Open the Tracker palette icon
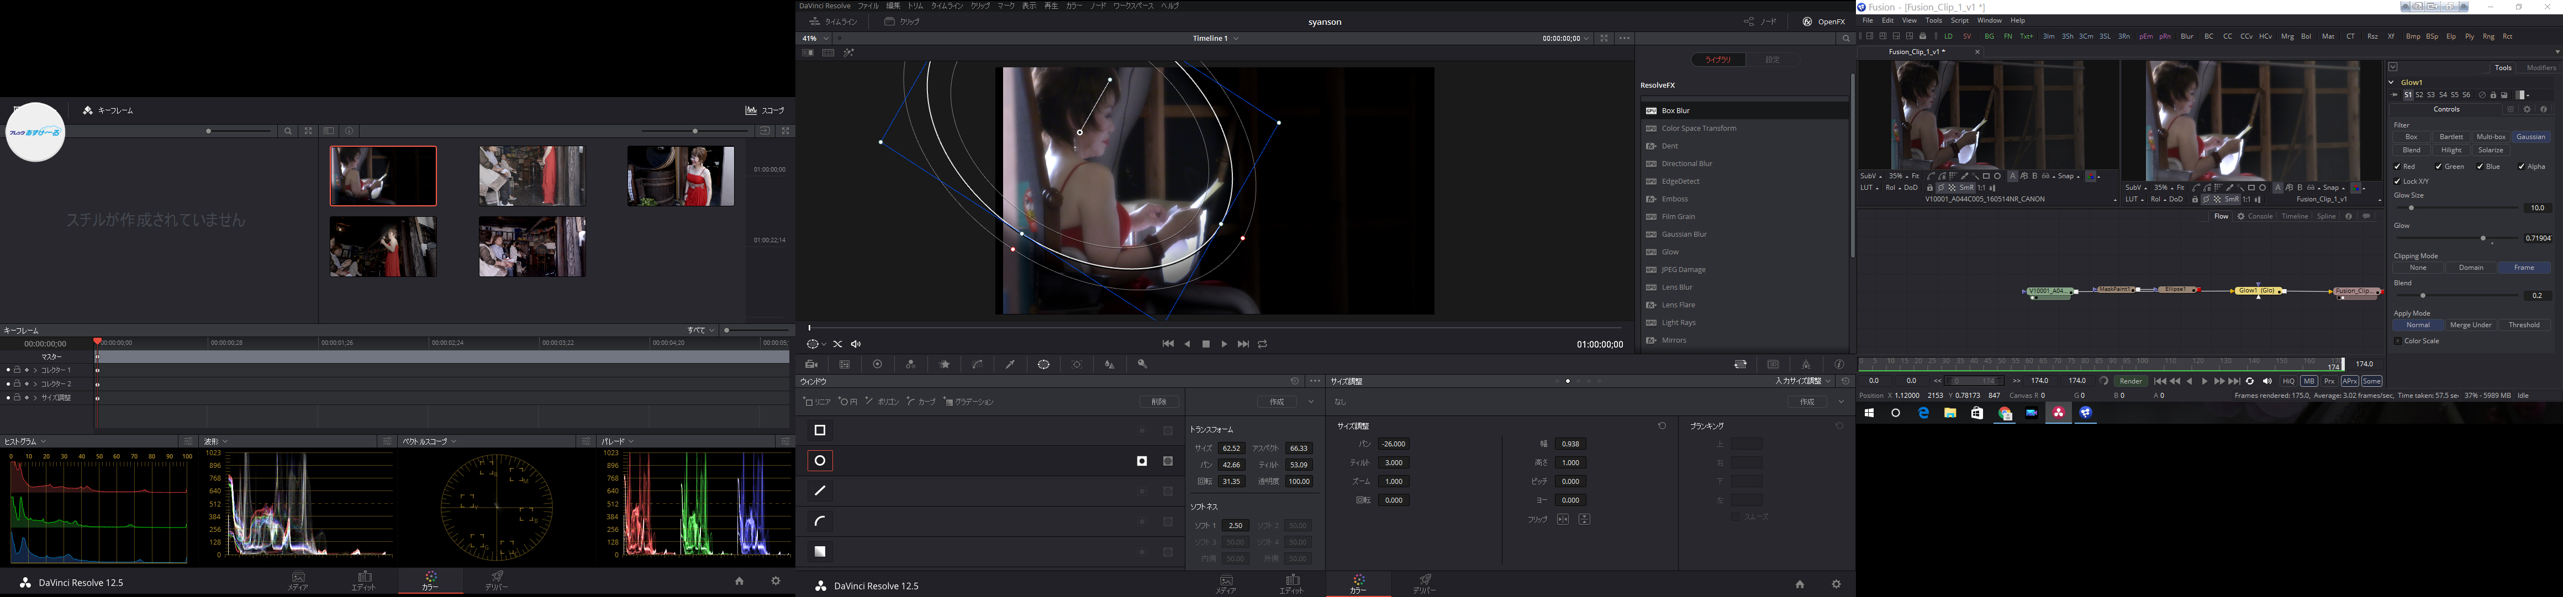Image resolution: width=2563 pixels, height=597 pixels. 1077,365
